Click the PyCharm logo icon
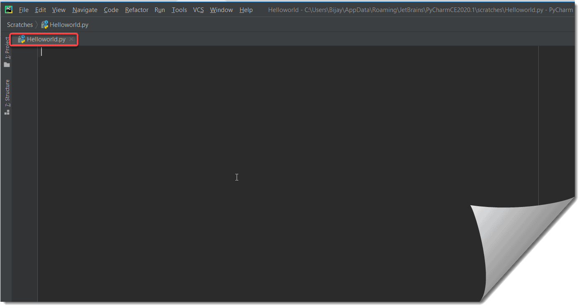 [8, 9]
